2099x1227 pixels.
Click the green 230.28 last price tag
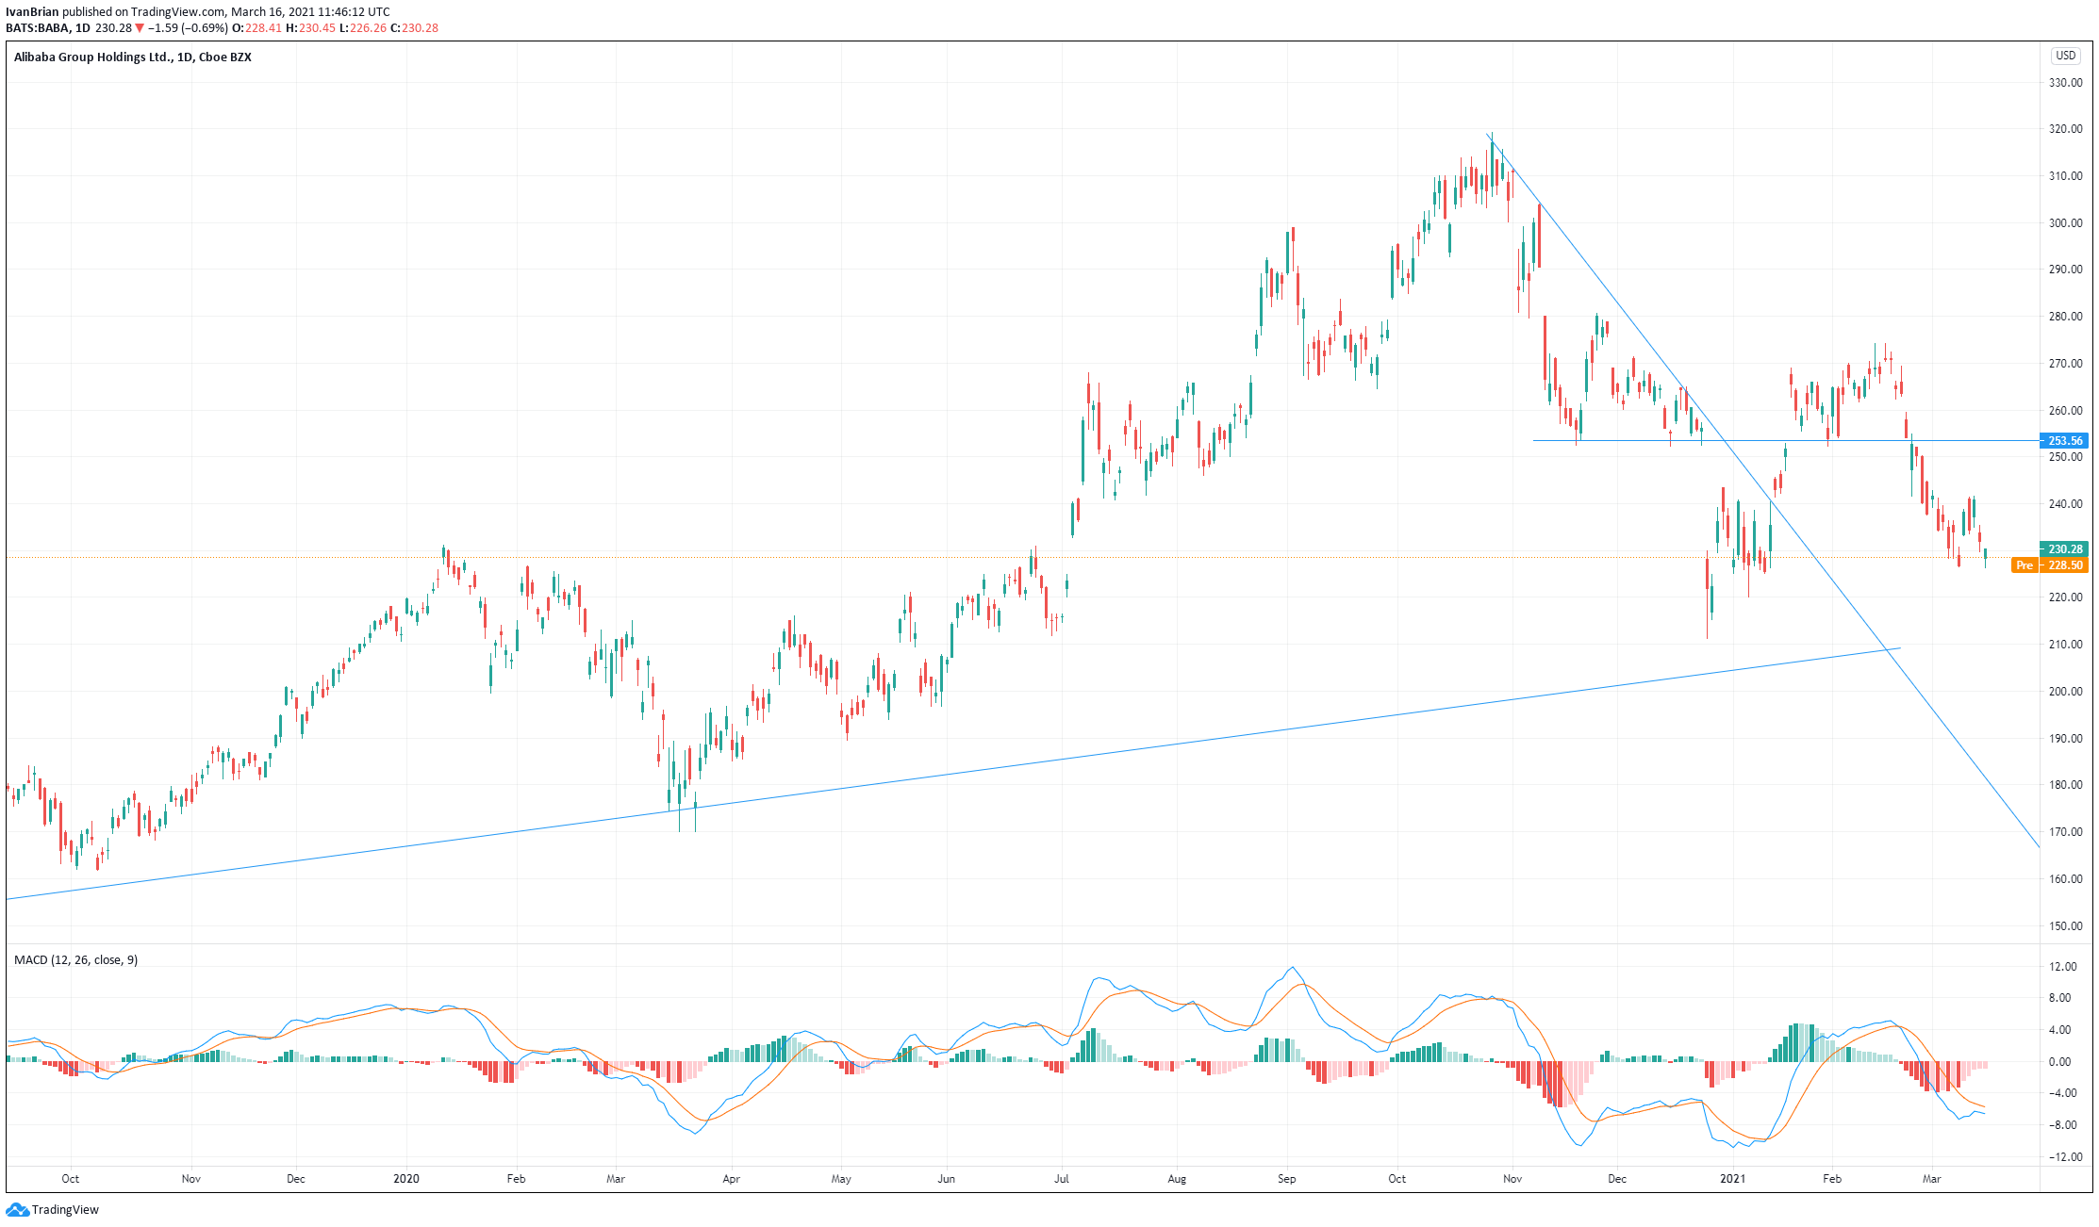2064,548
